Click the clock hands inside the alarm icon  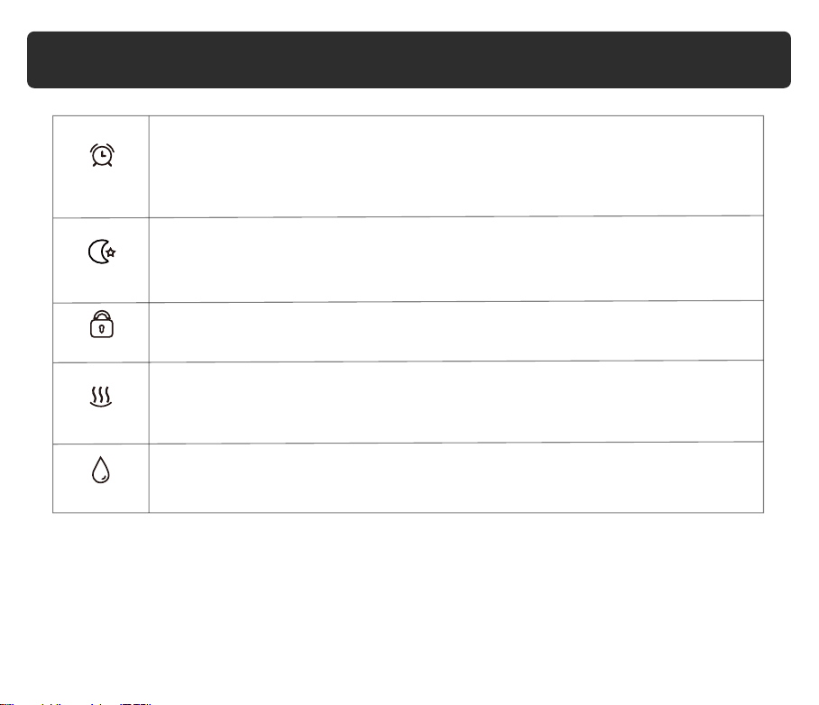pos(104,154)
